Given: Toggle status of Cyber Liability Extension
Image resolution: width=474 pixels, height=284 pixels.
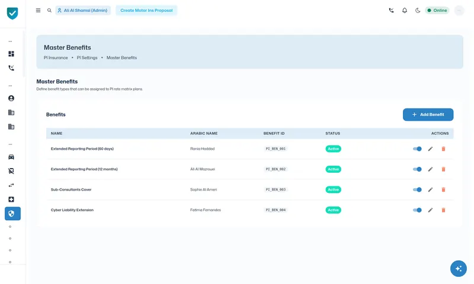Looking at the screenshot, I should (x=417, y=210).
